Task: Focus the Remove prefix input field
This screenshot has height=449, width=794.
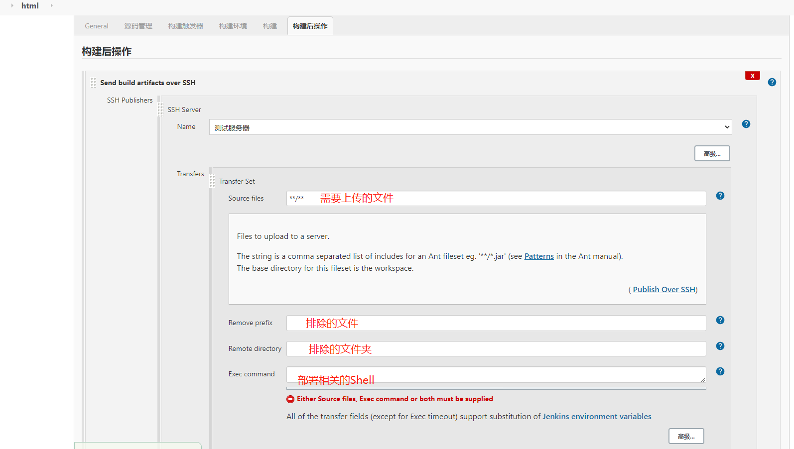Action: click(x=496, y=323)
